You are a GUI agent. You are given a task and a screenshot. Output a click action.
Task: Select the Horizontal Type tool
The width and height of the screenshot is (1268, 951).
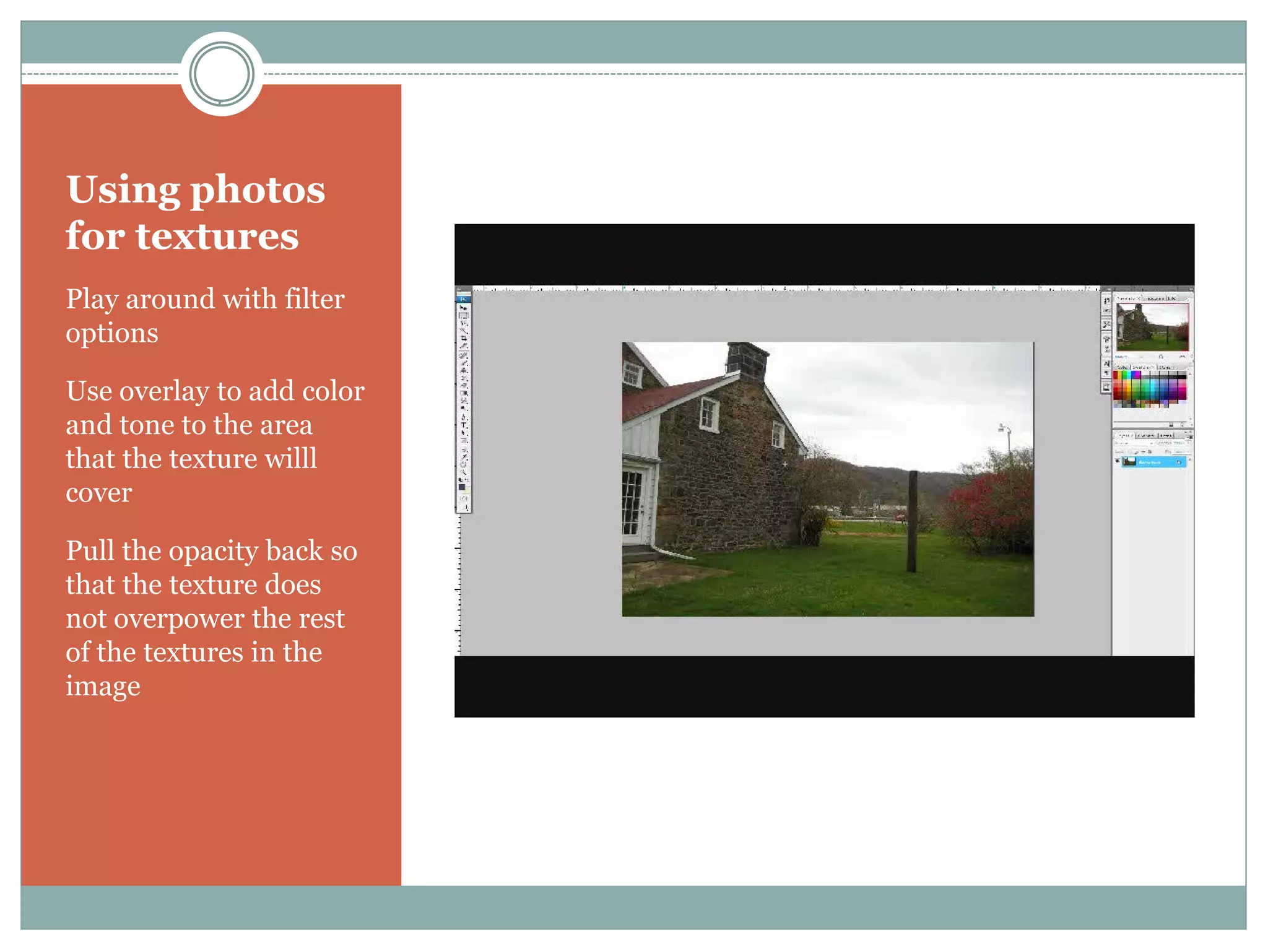point(463,423)
